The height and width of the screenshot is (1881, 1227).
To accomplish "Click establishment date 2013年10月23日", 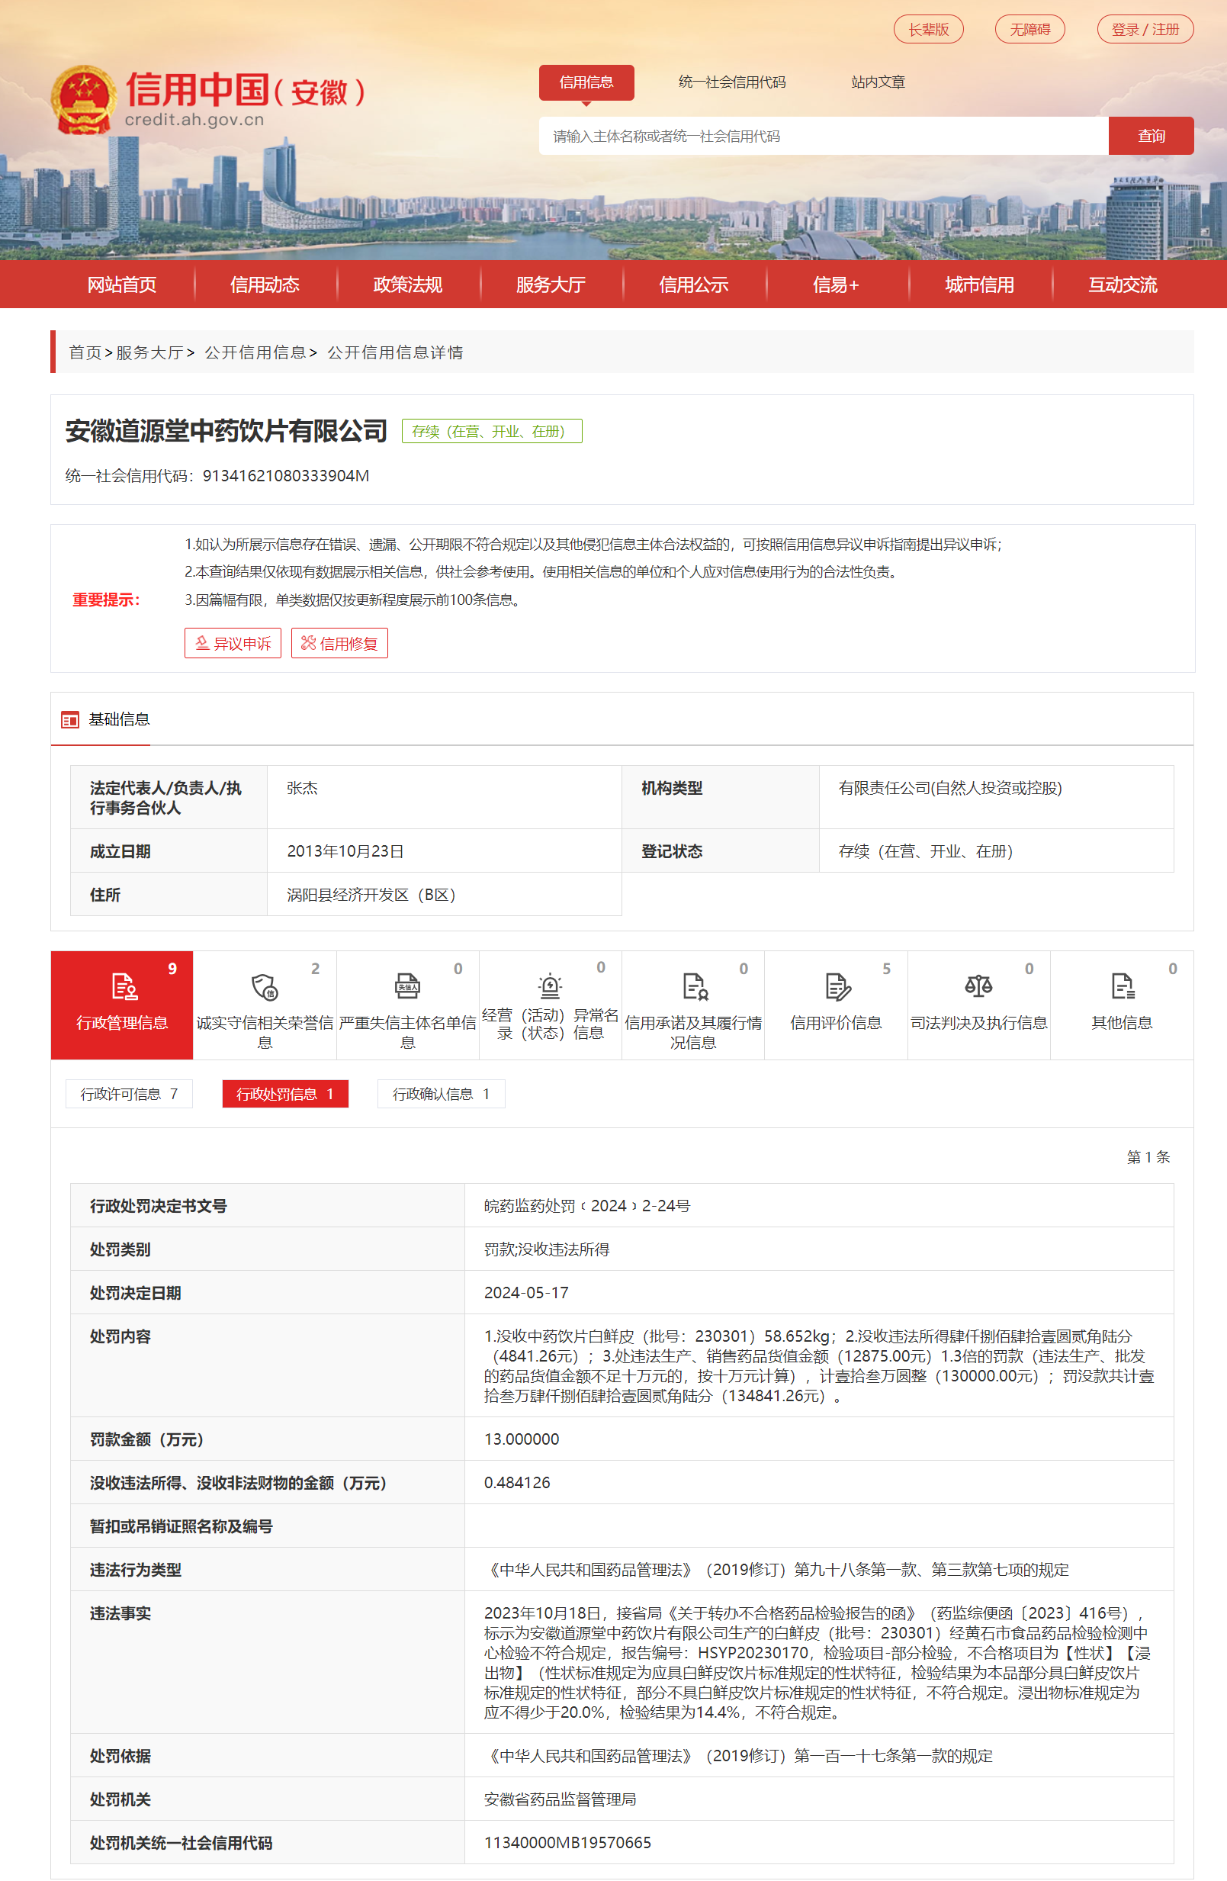I will click(345, 851).
